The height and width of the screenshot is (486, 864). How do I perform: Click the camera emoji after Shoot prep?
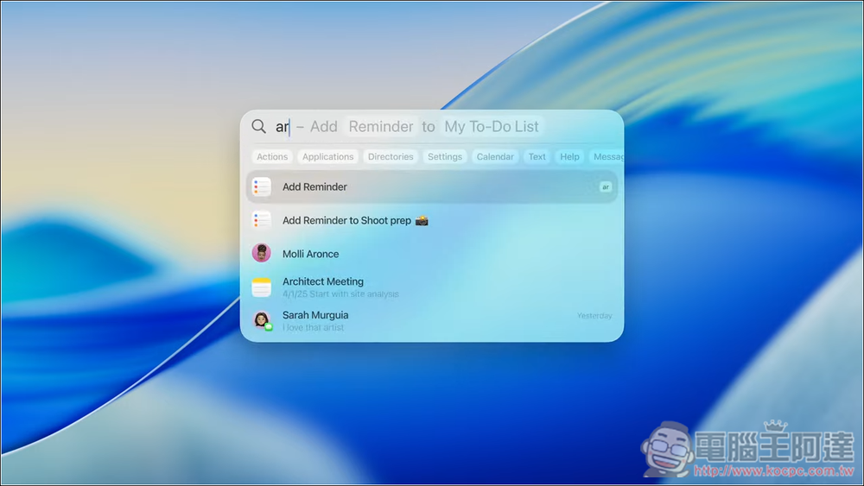pyautogui.click(x=422, y=221)
